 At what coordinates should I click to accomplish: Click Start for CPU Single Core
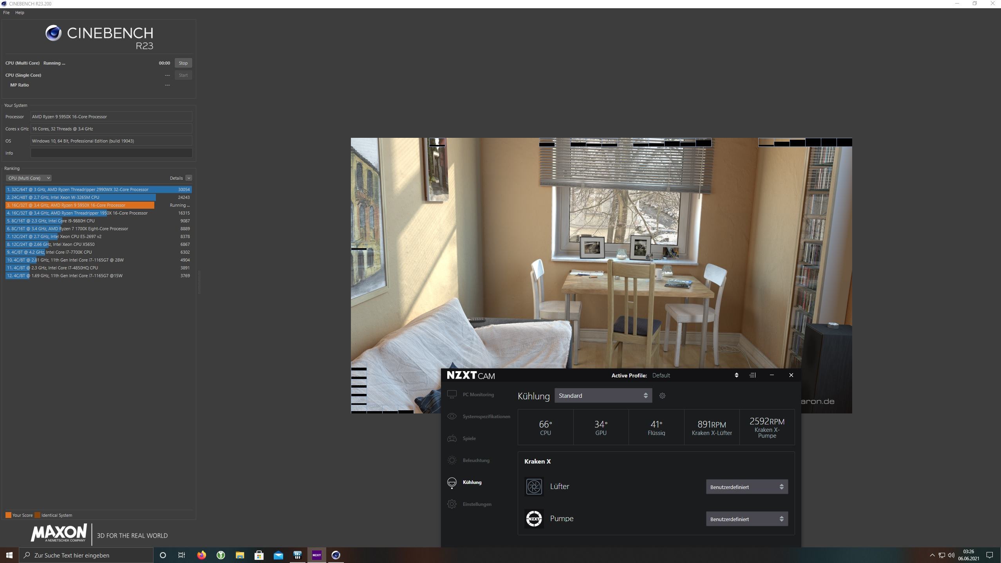(183, 75)
